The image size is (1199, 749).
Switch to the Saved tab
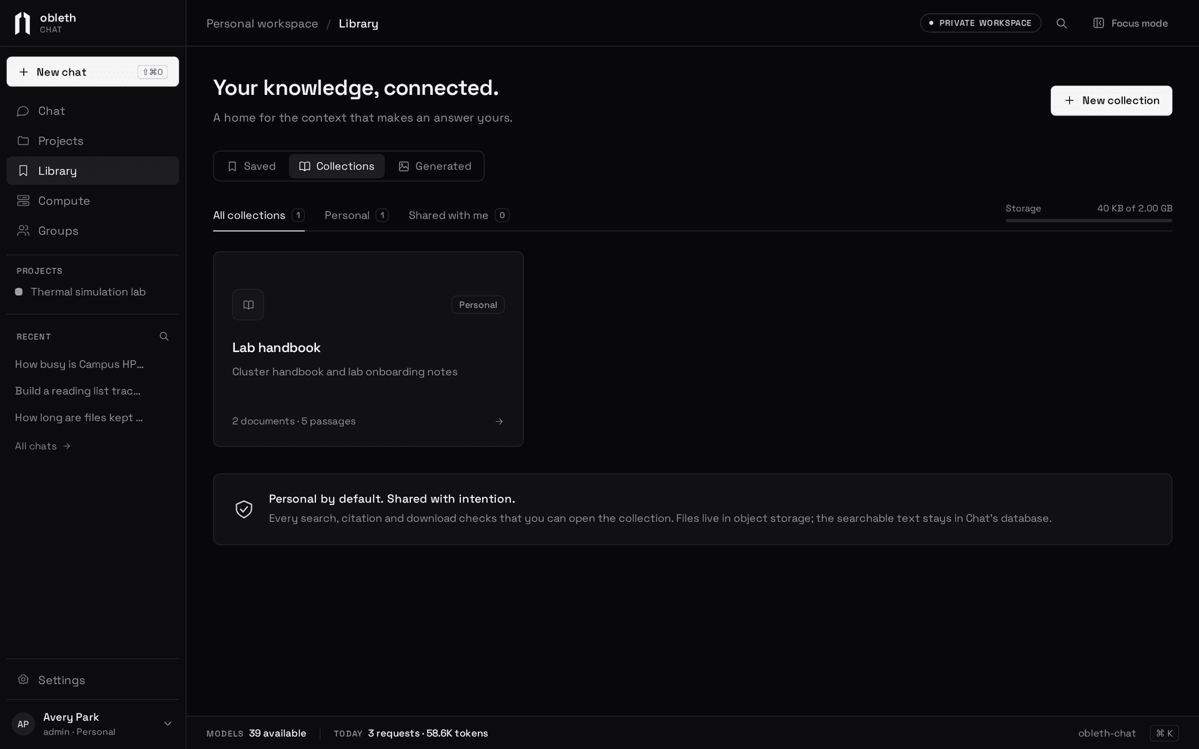252,166
